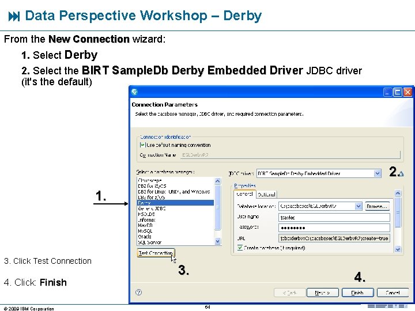Viewport: 415px width, 311px height.
Task: Select DB2 for z/OS list entry
Action: pos(175,198)
